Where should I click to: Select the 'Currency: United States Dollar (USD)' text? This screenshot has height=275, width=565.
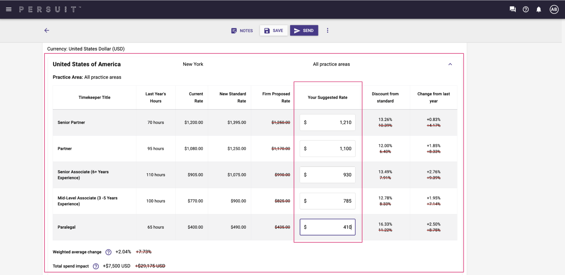86,49
